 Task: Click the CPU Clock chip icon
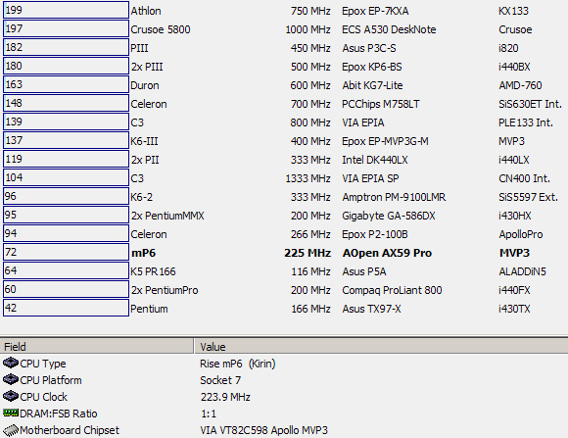(11, 396)
